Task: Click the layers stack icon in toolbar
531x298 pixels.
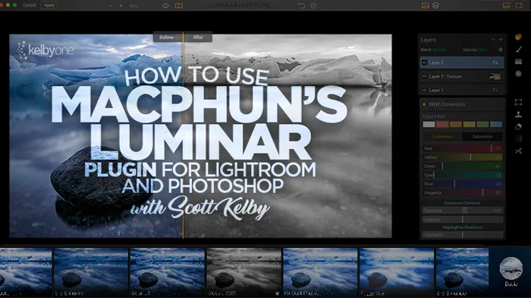Action: click(x=436, y=5)
